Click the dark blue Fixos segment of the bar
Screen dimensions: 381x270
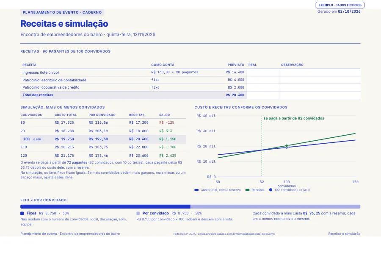(105, 207)
